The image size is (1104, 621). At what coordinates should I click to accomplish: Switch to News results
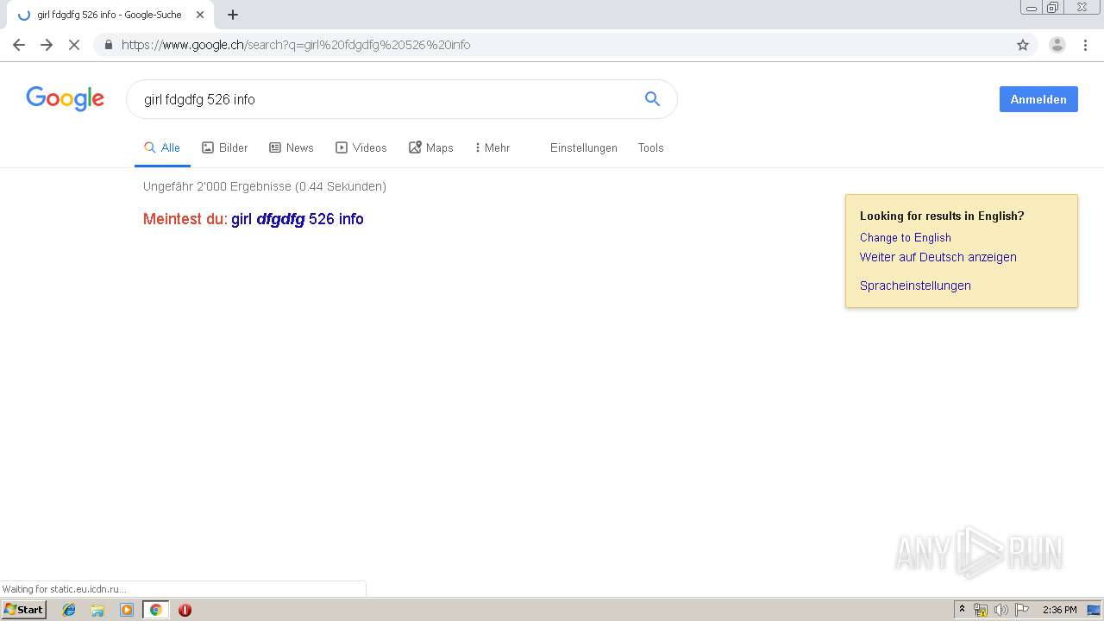(x=292, y=147)
